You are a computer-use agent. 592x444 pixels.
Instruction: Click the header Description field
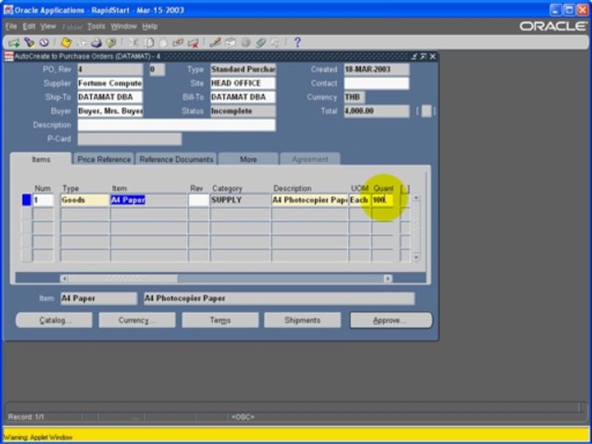pos(176,125)
